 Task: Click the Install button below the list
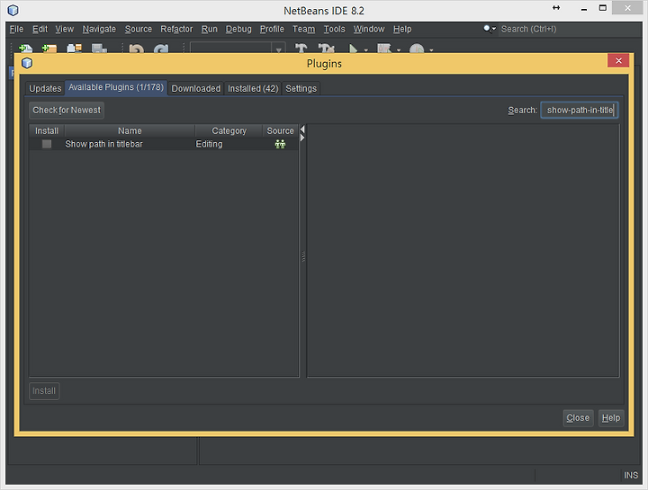[44, 391]
